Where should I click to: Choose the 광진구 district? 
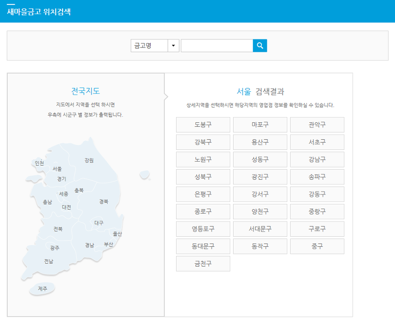(x=260, y=176)
